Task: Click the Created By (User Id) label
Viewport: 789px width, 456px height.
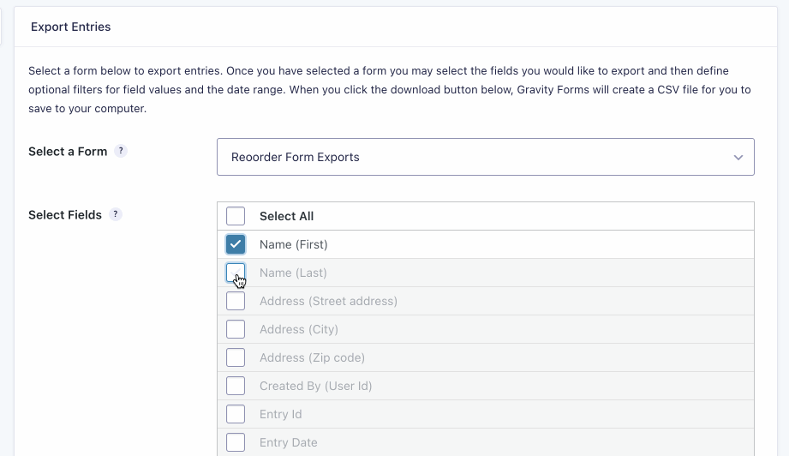Action: [315, 387]
